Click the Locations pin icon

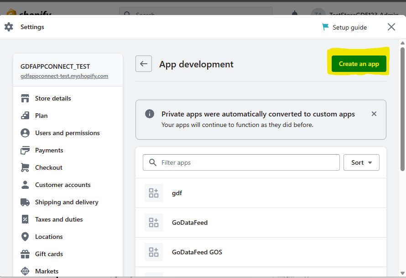[x=25, y=237]
